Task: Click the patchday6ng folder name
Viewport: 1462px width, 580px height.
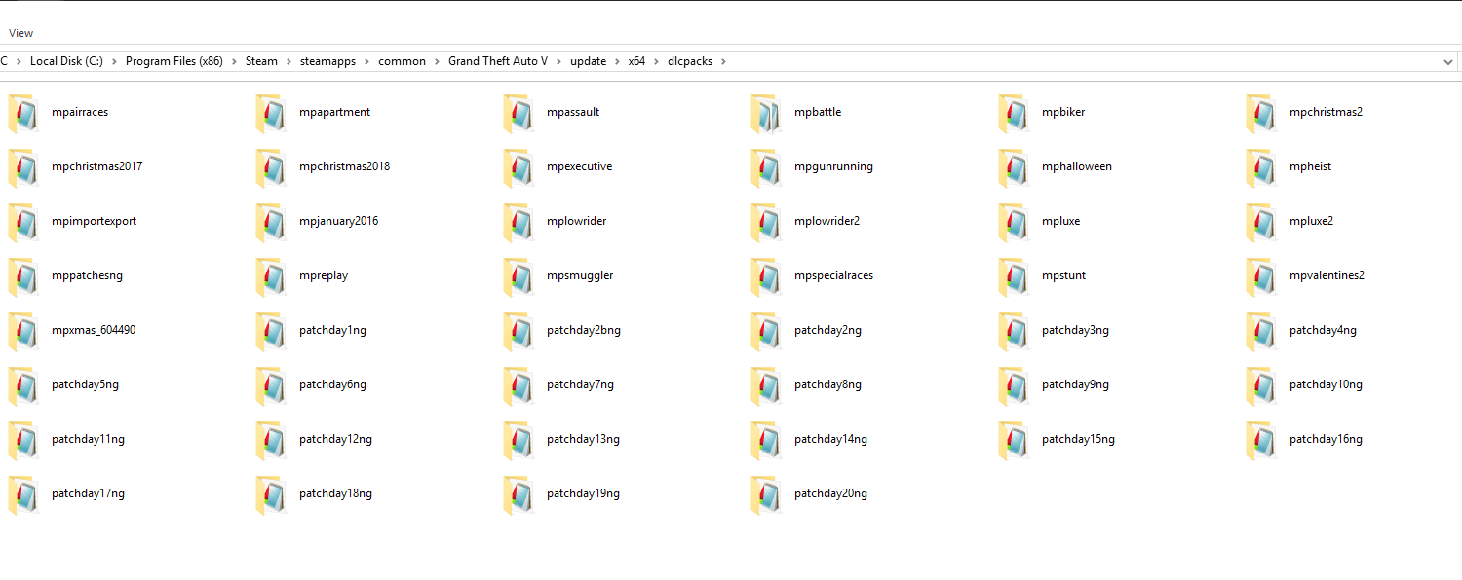Action: click(x=332, y=384)
